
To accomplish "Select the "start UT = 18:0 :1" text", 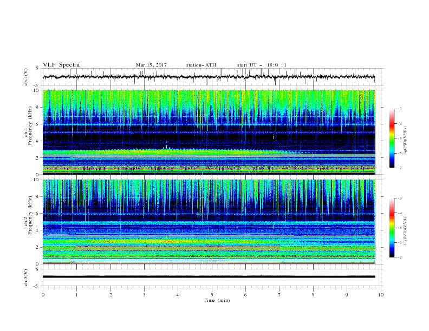I will [262, 65].
